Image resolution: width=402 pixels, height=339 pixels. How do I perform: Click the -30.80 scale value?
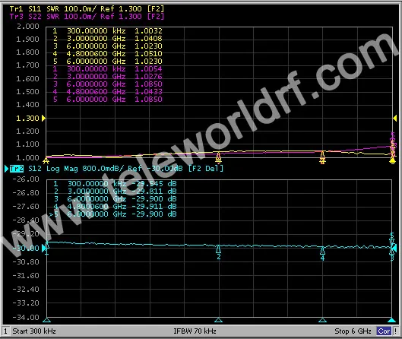pos(26,261)
